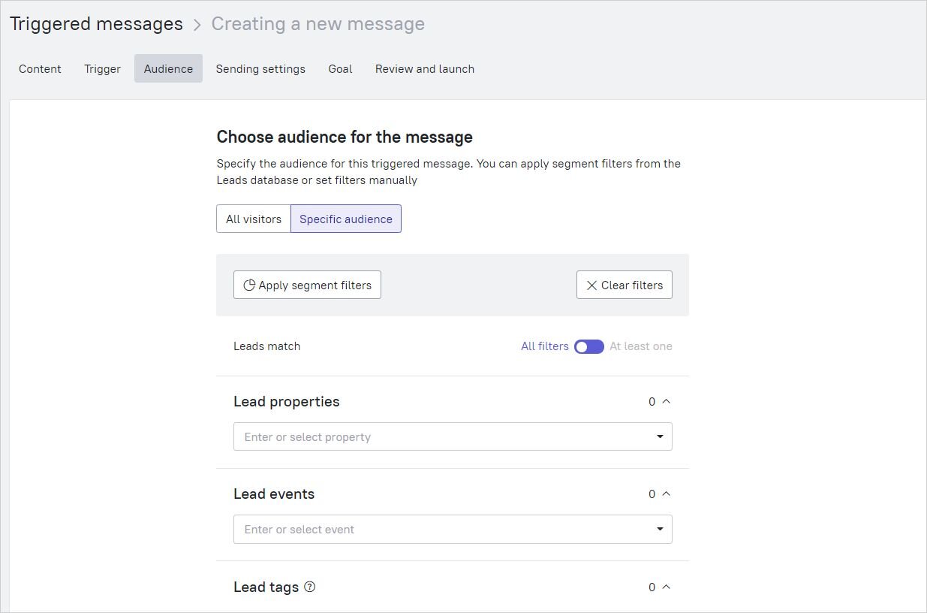
Task: Navigate to Triggered messages via breadcrumb
Action: click(x=96, y=23)
